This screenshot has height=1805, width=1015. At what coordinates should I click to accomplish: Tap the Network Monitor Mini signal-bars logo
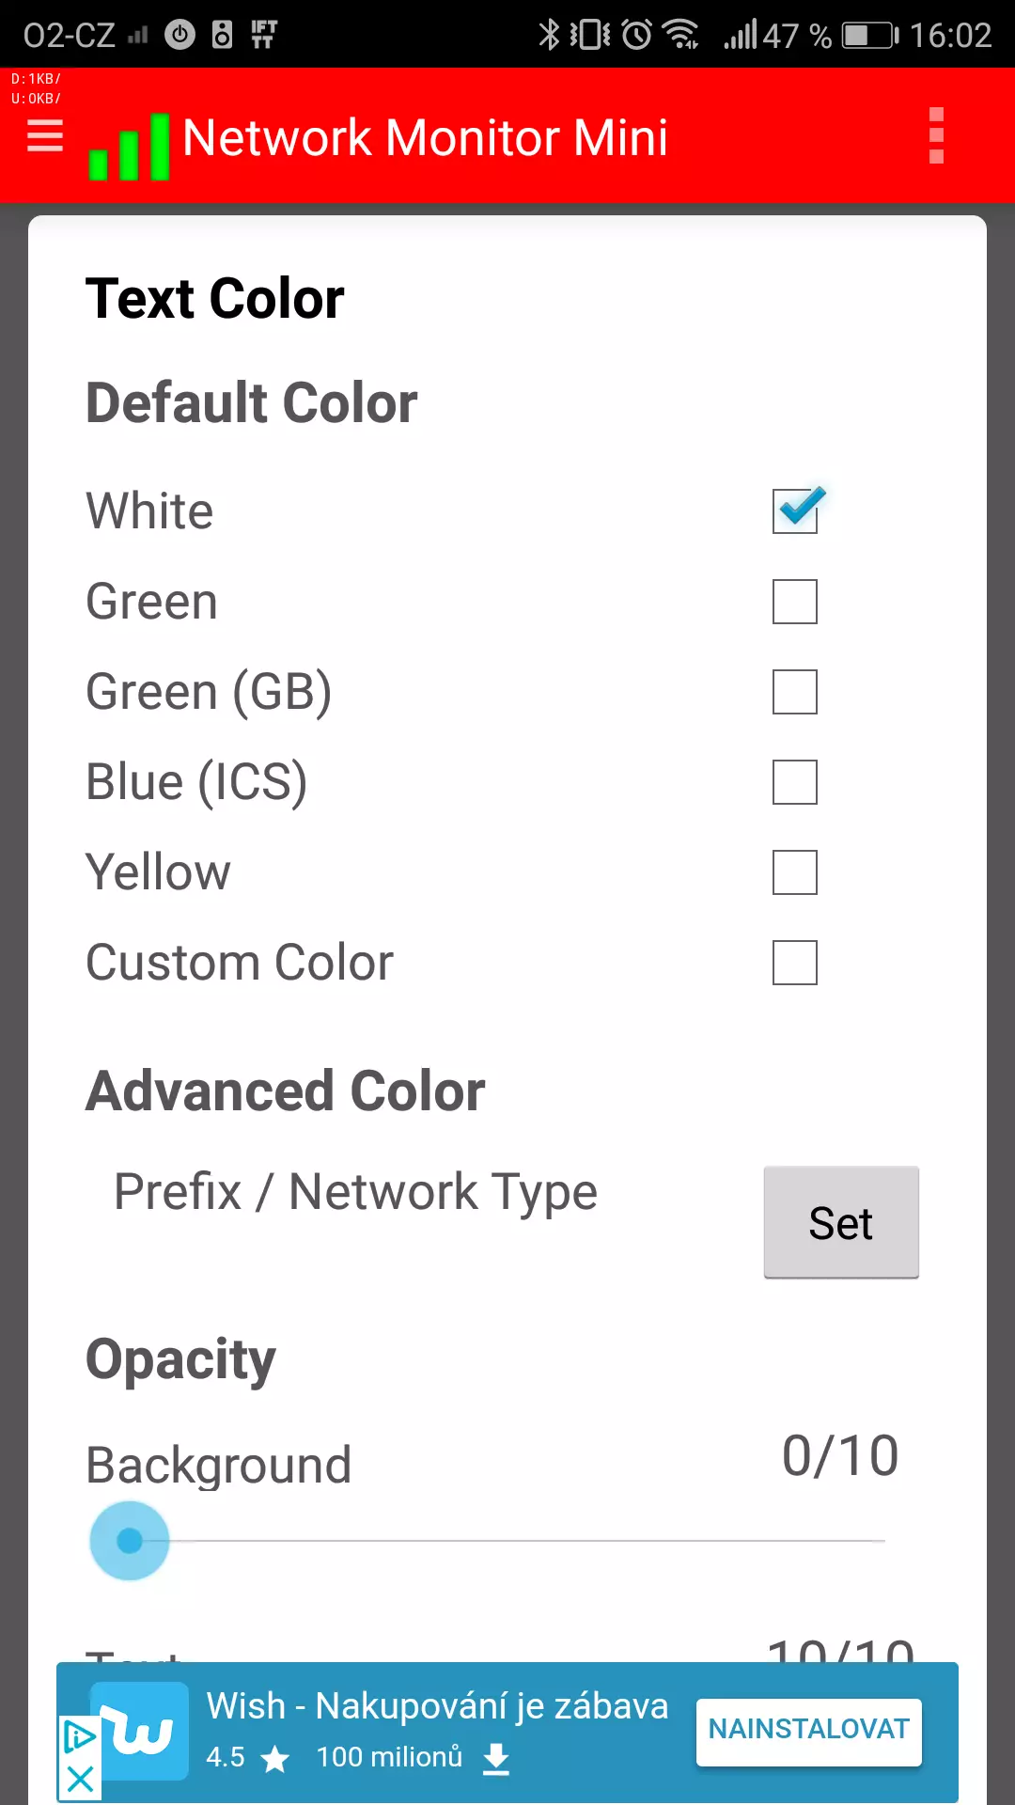[x=129, y=147]
